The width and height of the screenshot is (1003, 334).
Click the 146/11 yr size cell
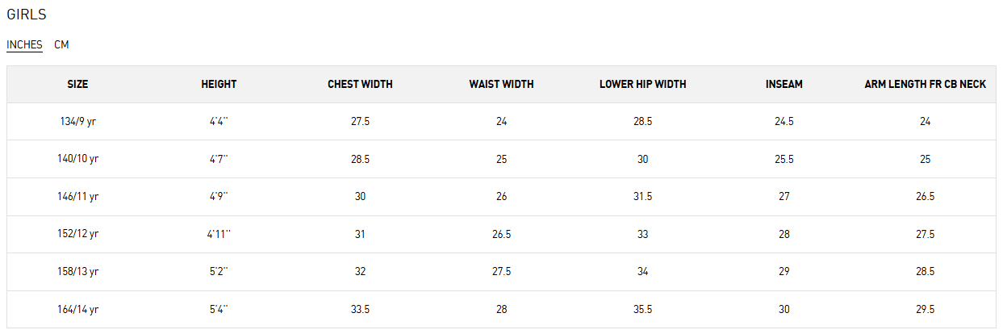pyautogui.click(x=78, y=197)
